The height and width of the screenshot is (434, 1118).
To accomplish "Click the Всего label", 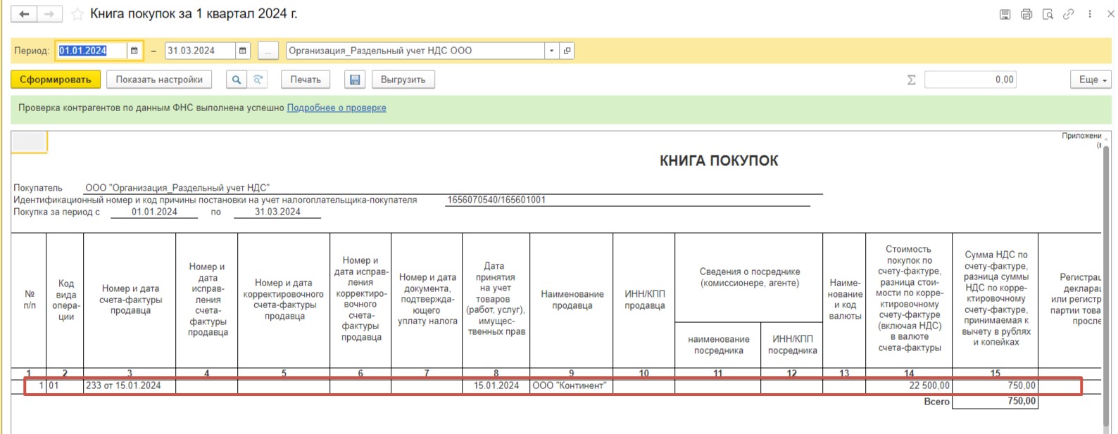I will pos(936,402).
